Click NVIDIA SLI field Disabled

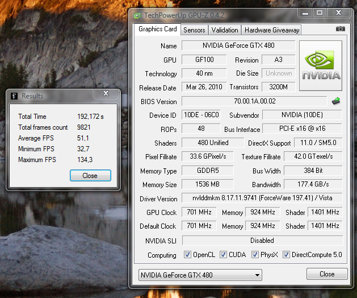pyautogui.click(x=262, y=240)
